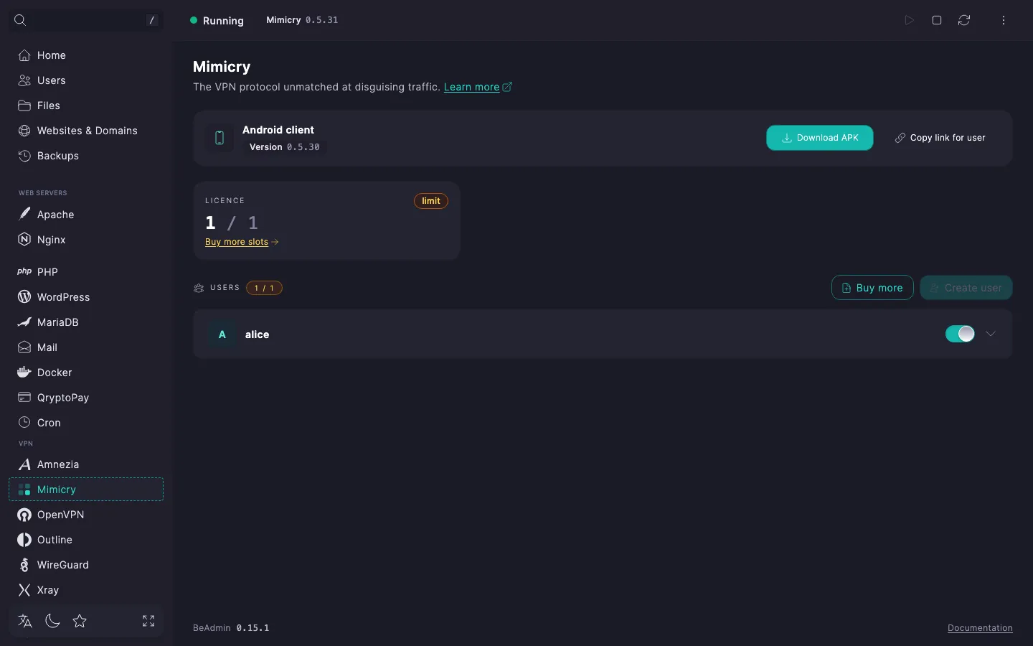Click the licence limit badge

click(431, 201)
